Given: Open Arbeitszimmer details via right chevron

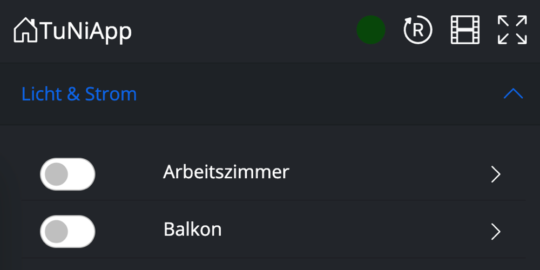Looking at the screenshot, I should (x=496, y=174).
